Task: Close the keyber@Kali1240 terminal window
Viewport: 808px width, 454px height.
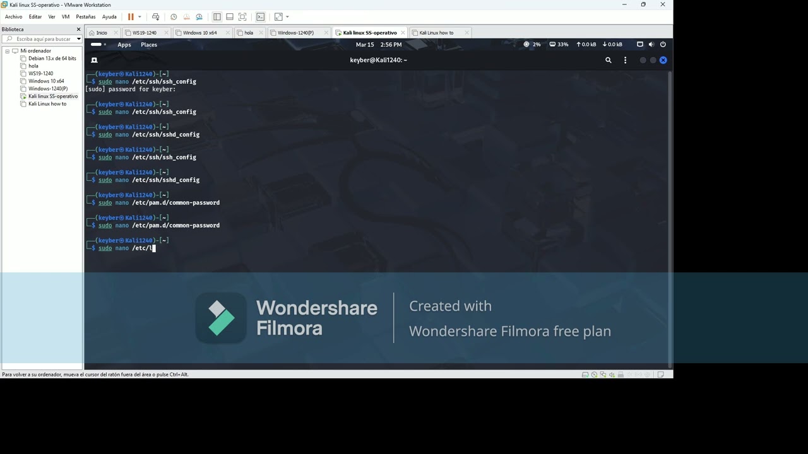Action: click(663, 60)
